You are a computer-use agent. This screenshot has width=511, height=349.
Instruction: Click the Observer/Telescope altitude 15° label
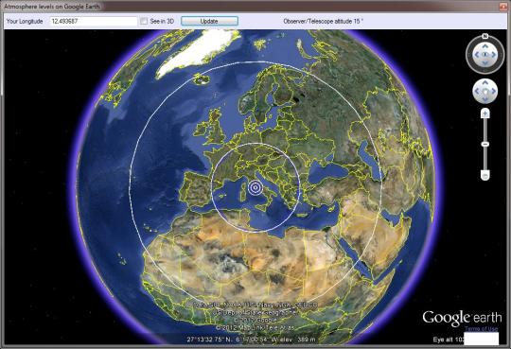click(x=324, y=21)
